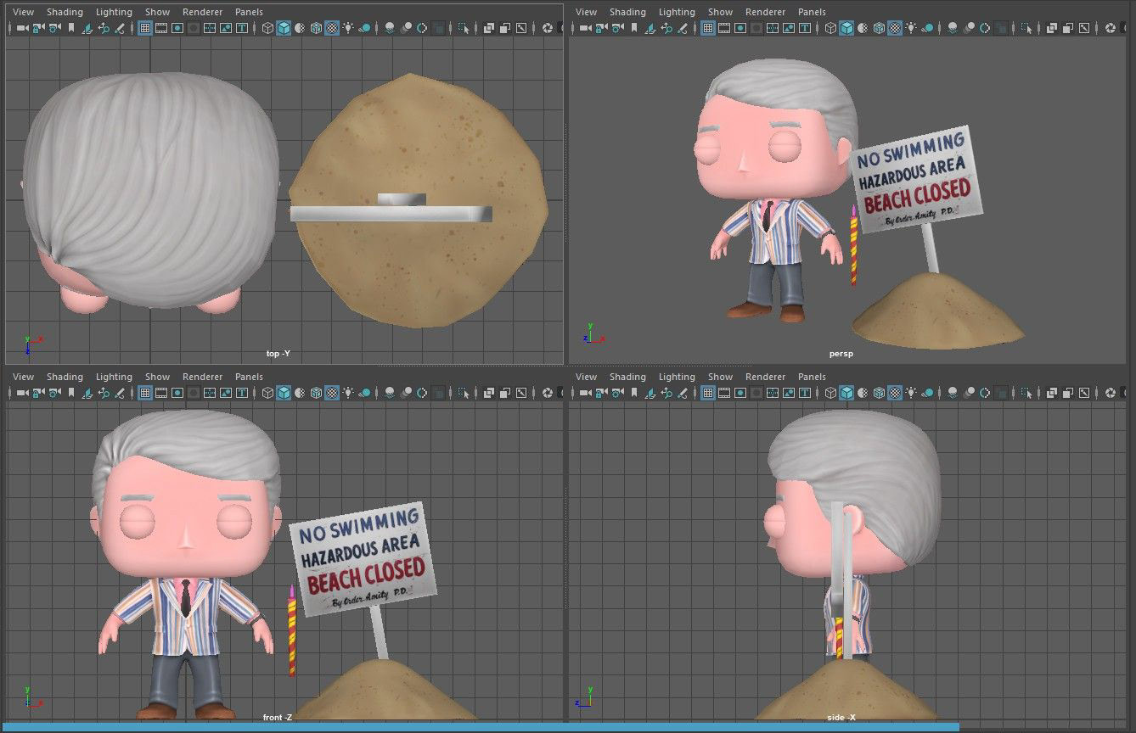The height and width of the screenshot is (733, 1136).
Task: Click 2D Pan/Zoom icon in top -Y panel
Action: coord(104,28)
